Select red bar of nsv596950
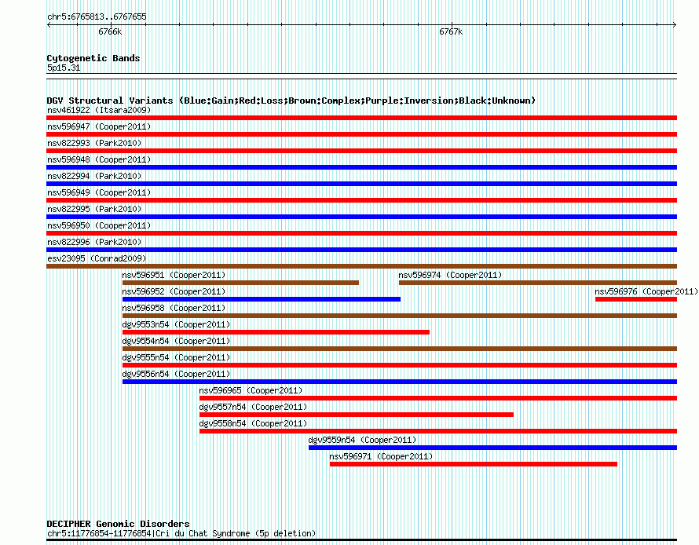 coord(361,233)
